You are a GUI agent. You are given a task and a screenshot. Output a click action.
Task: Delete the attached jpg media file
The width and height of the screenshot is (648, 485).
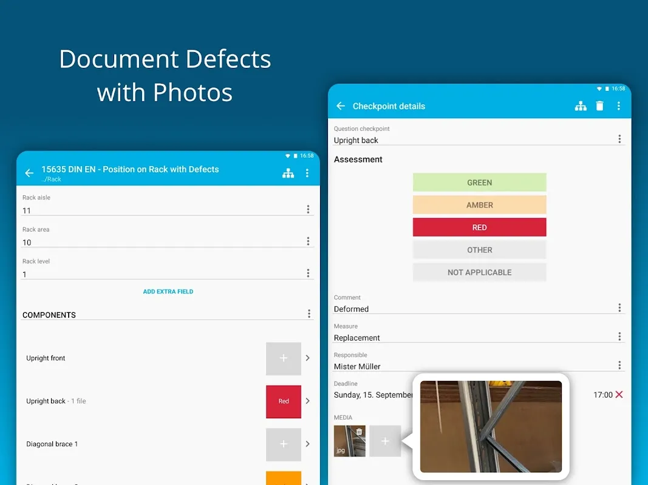tap(359, 432)
